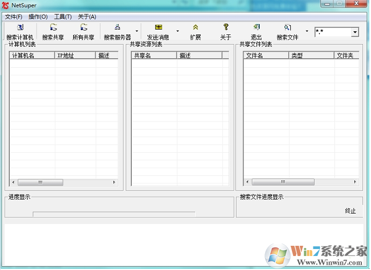Click the 扩展 double-chevron icon
The height and width of the screenshot is (270, 371).
195,27
